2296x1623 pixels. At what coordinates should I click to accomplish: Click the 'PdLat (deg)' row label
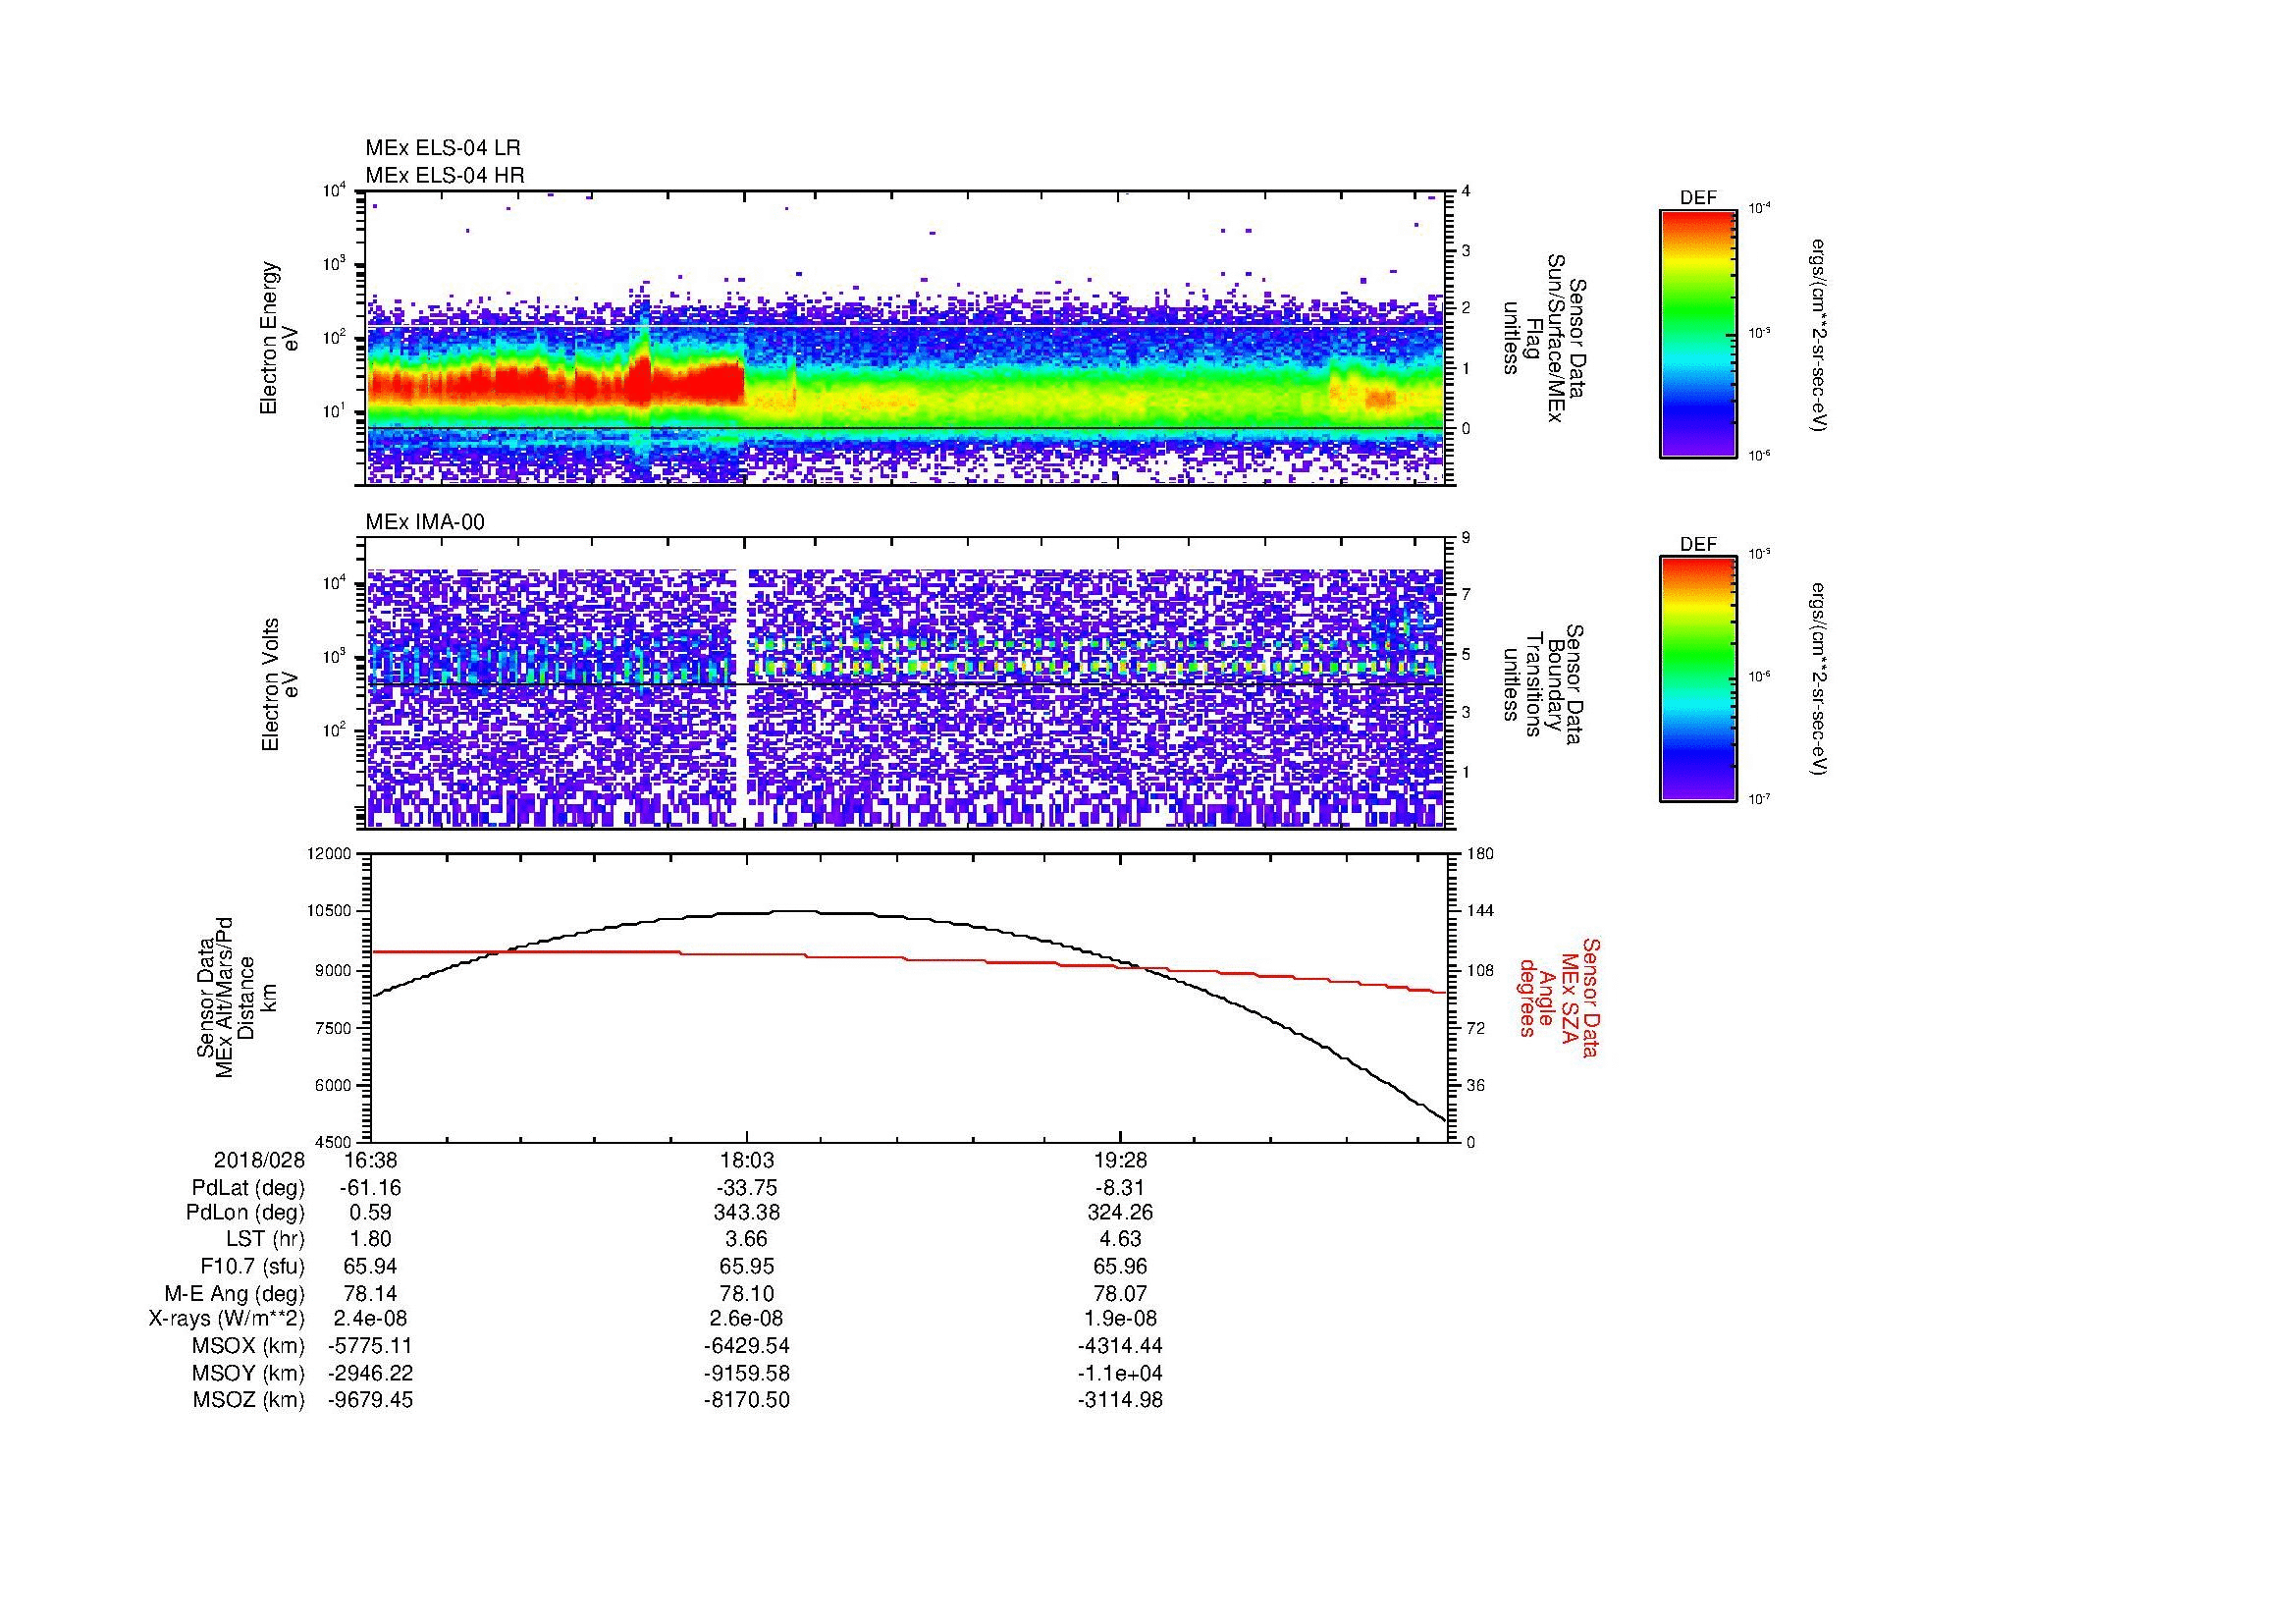(248, 1188)
